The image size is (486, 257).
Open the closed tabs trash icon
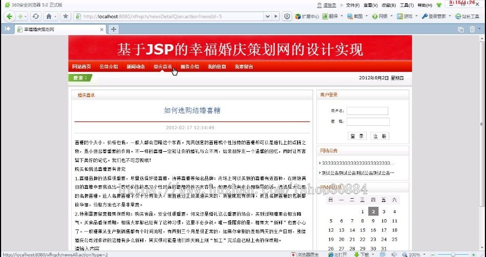tap(473, 30)
